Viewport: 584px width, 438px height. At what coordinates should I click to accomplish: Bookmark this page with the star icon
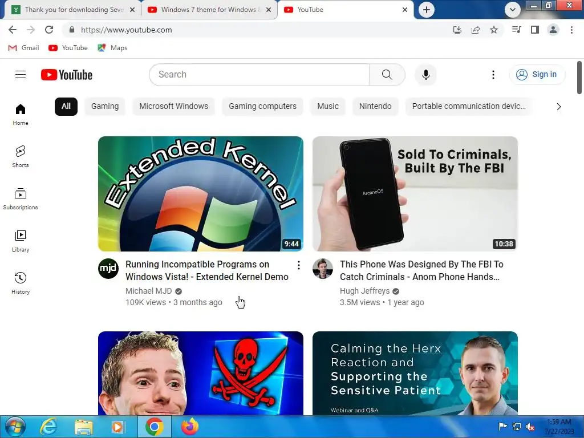[494, 30]
